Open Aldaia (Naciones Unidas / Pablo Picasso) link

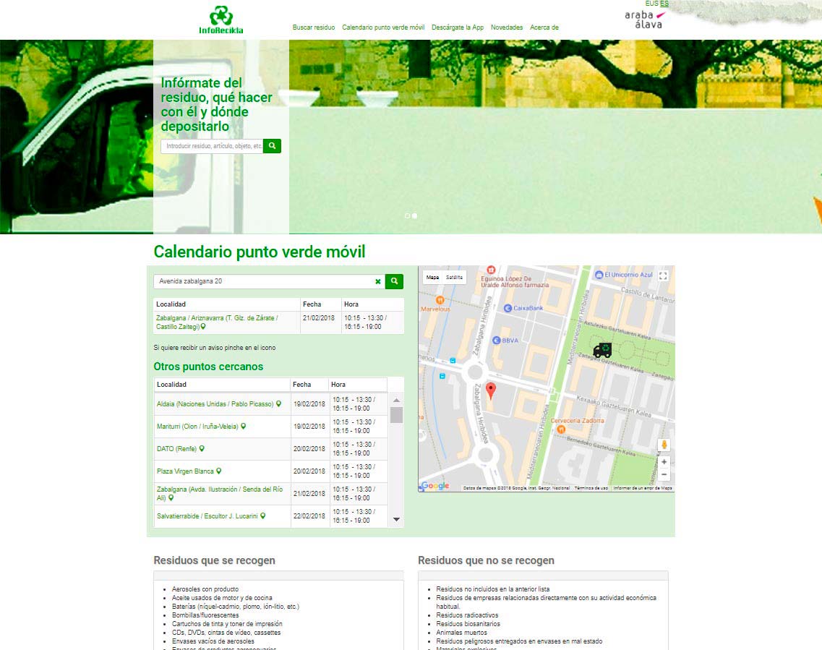tap(215, 404)
